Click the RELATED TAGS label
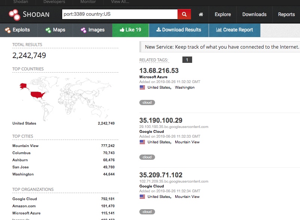Viewport: 300px width, 220px height. pyautogui.click(x=154, y=60)
